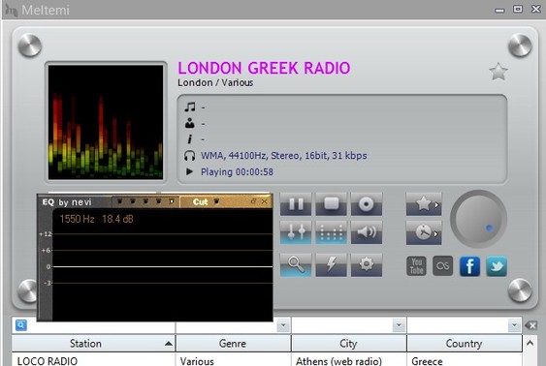The height and width of the screenshot is (366, 546).
Task: Share station on Twitter
Action: [497, 266]
